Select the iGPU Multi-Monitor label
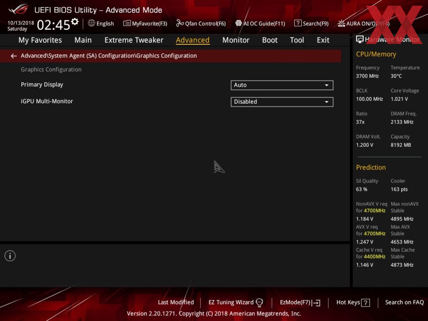The image size is (428, 321). point(47,101)
